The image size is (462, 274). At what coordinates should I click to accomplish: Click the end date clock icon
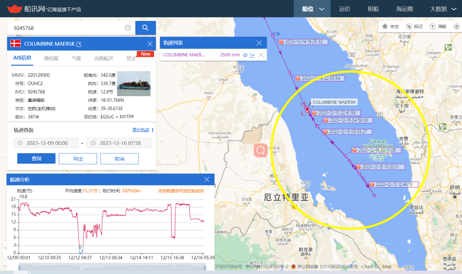point(93,143)
